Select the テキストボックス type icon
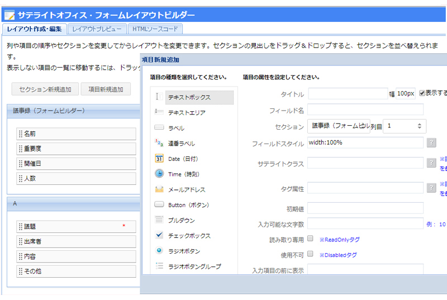447x300 pixels. click(x=159, y=96)
